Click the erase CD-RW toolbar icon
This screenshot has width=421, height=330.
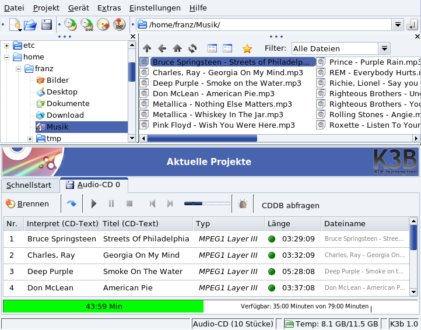click(x=103, y=24)
